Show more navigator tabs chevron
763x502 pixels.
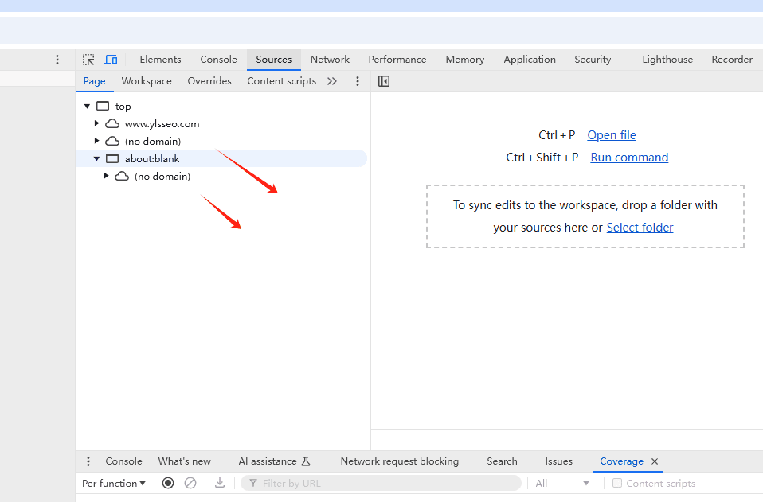pos(332,81)
